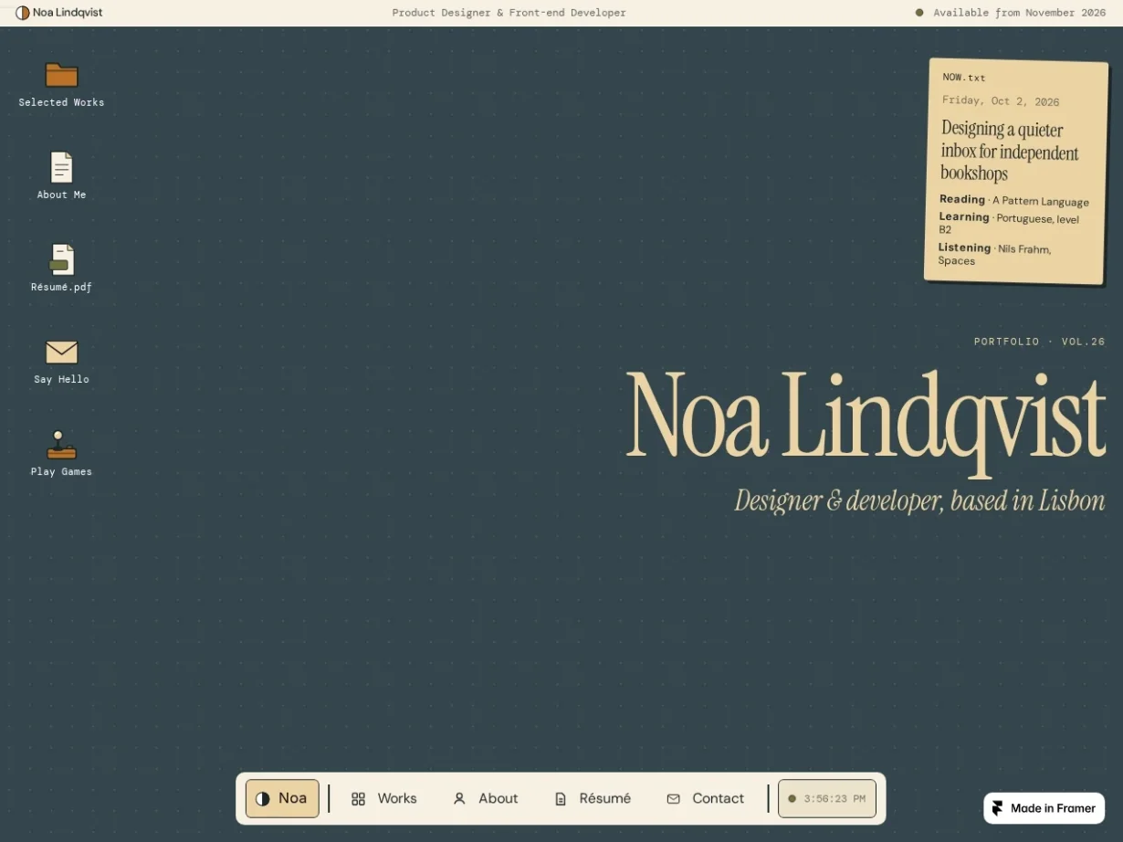Click the Learning · Portuguese, level B2 line
This screenshot has width=1123, height=842.
[1009, 224]
